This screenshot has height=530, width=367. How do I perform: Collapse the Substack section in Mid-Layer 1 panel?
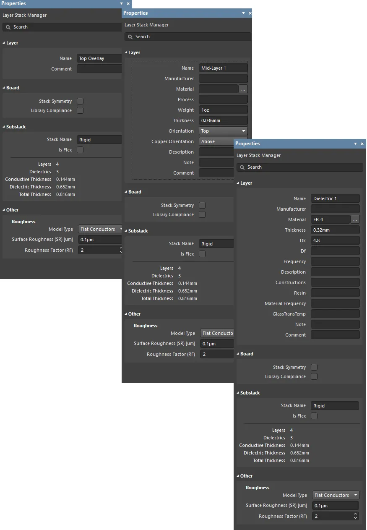tap(126, 231)
